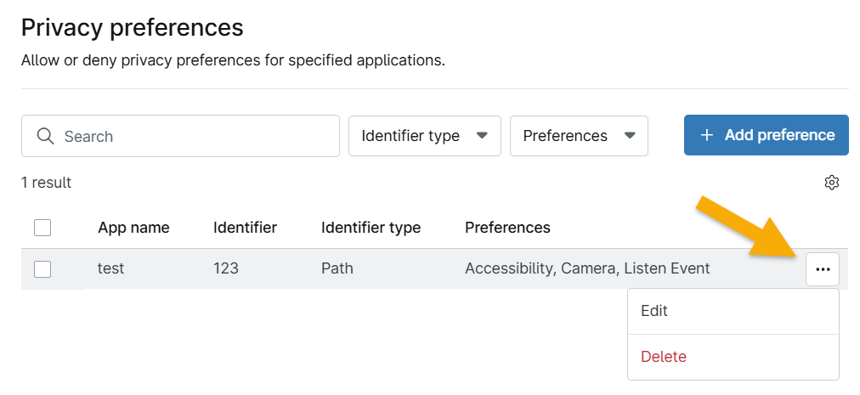Viewport: 860px width, 395px height.
Task: Expand the Identifier type filter dropdown
Action: click(x=424, y=136)
